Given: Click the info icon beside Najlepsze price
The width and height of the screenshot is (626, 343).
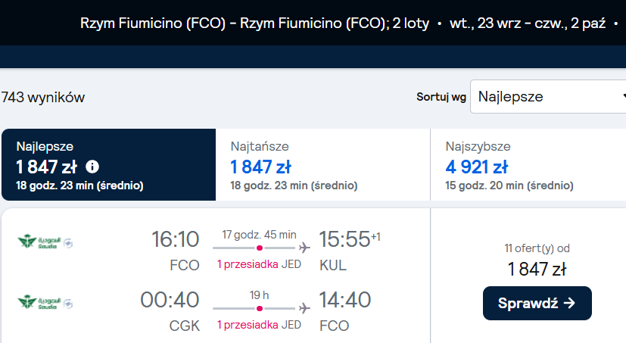Looking at the screenshot, I should pos(92,167).
